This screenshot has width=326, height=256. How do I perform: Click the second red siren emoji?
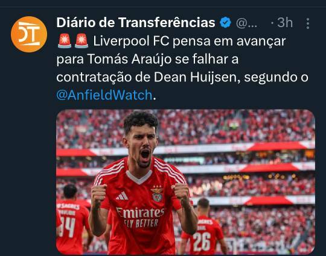pyautogui.click(x=81, y=41)
